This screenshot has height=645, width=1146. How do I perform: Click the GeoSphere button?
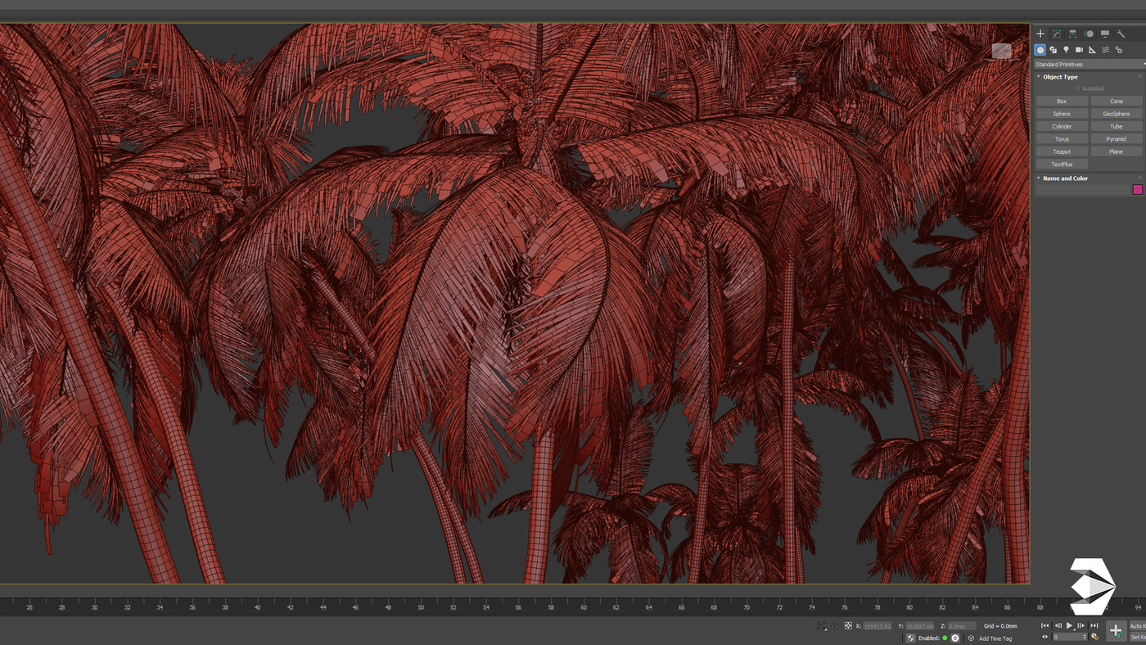[x=1116, y=114]
